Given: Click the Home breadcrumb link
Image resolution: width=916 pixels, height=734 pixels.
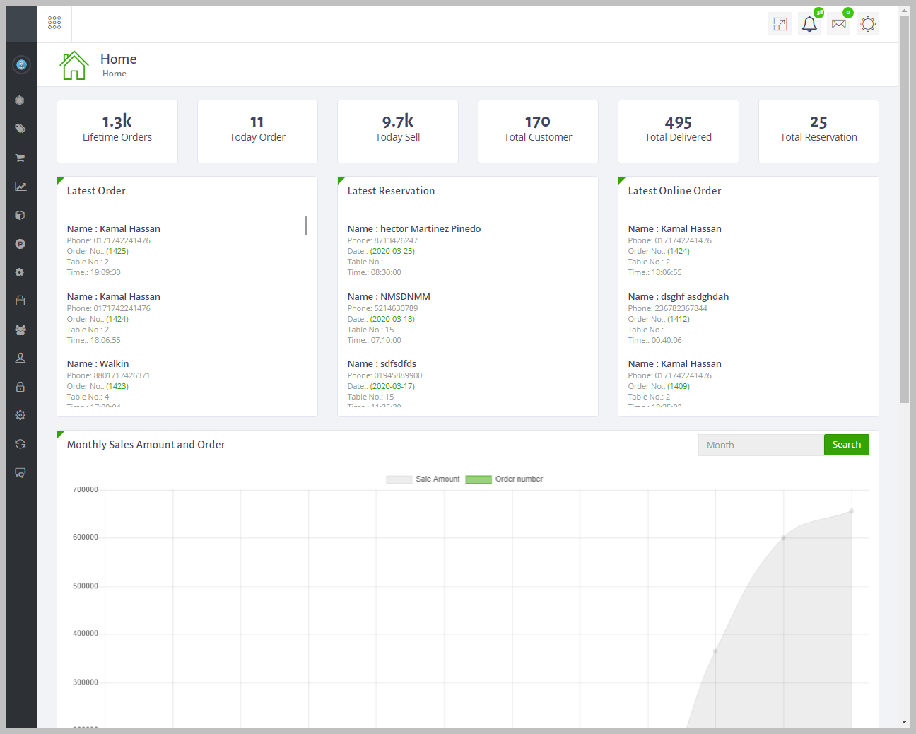Looking at the screenshot, I should point(114,74).
